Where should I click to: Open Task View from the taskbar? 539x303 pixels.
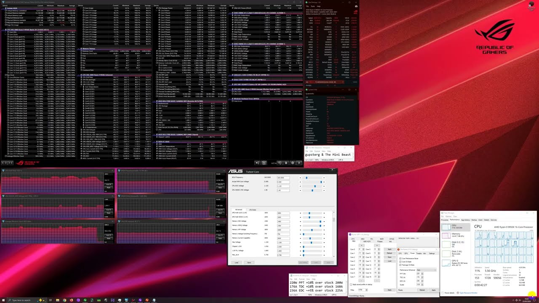point(51,300)
